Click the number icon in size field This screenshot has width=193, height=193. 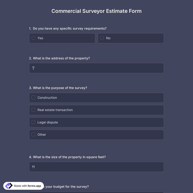(x=33, y=167)
